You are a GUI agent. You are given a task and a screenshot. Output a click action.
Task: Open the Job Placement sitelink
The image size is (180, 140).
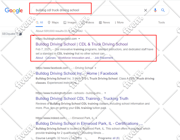point(104,58)
